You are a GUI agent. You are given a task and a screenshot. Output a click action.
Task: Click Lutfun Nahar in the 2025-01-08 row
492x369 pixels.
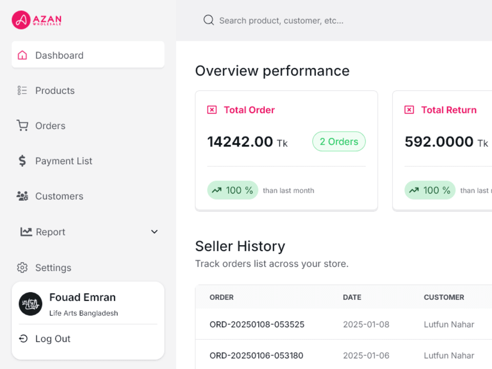(x=449, y=324)
